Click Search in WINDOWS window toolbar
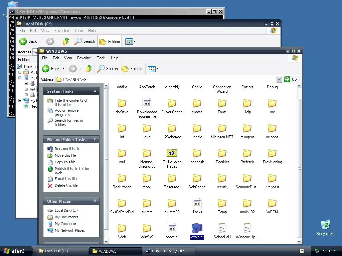The height and width of the screenshot is (256, 342). (x=107, y=69)
